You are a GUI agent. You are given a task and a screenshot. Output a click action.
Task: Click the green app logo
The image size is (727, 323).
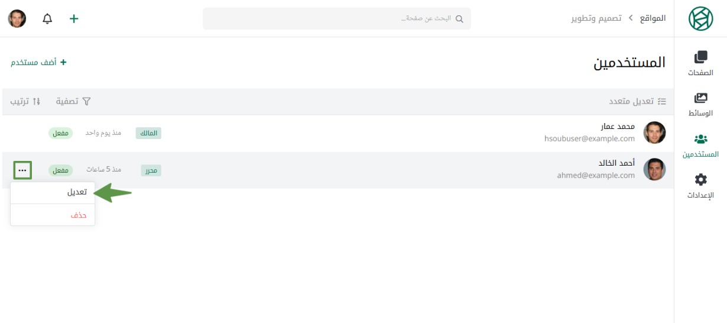[x=701, y=18]
